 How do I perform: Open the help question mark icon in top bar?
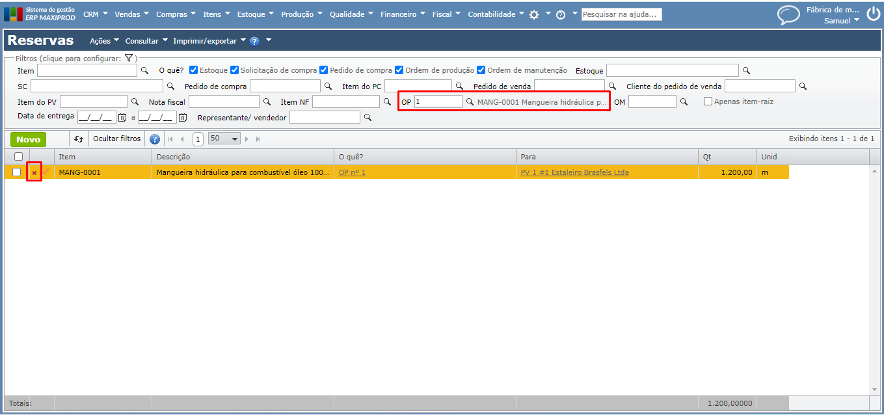[x=561, y=14]
